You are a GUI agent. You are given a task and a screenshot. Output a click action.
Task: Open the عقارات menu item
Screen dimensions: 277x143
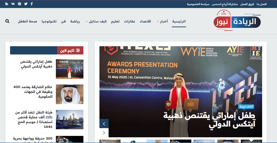pos(130,22)
